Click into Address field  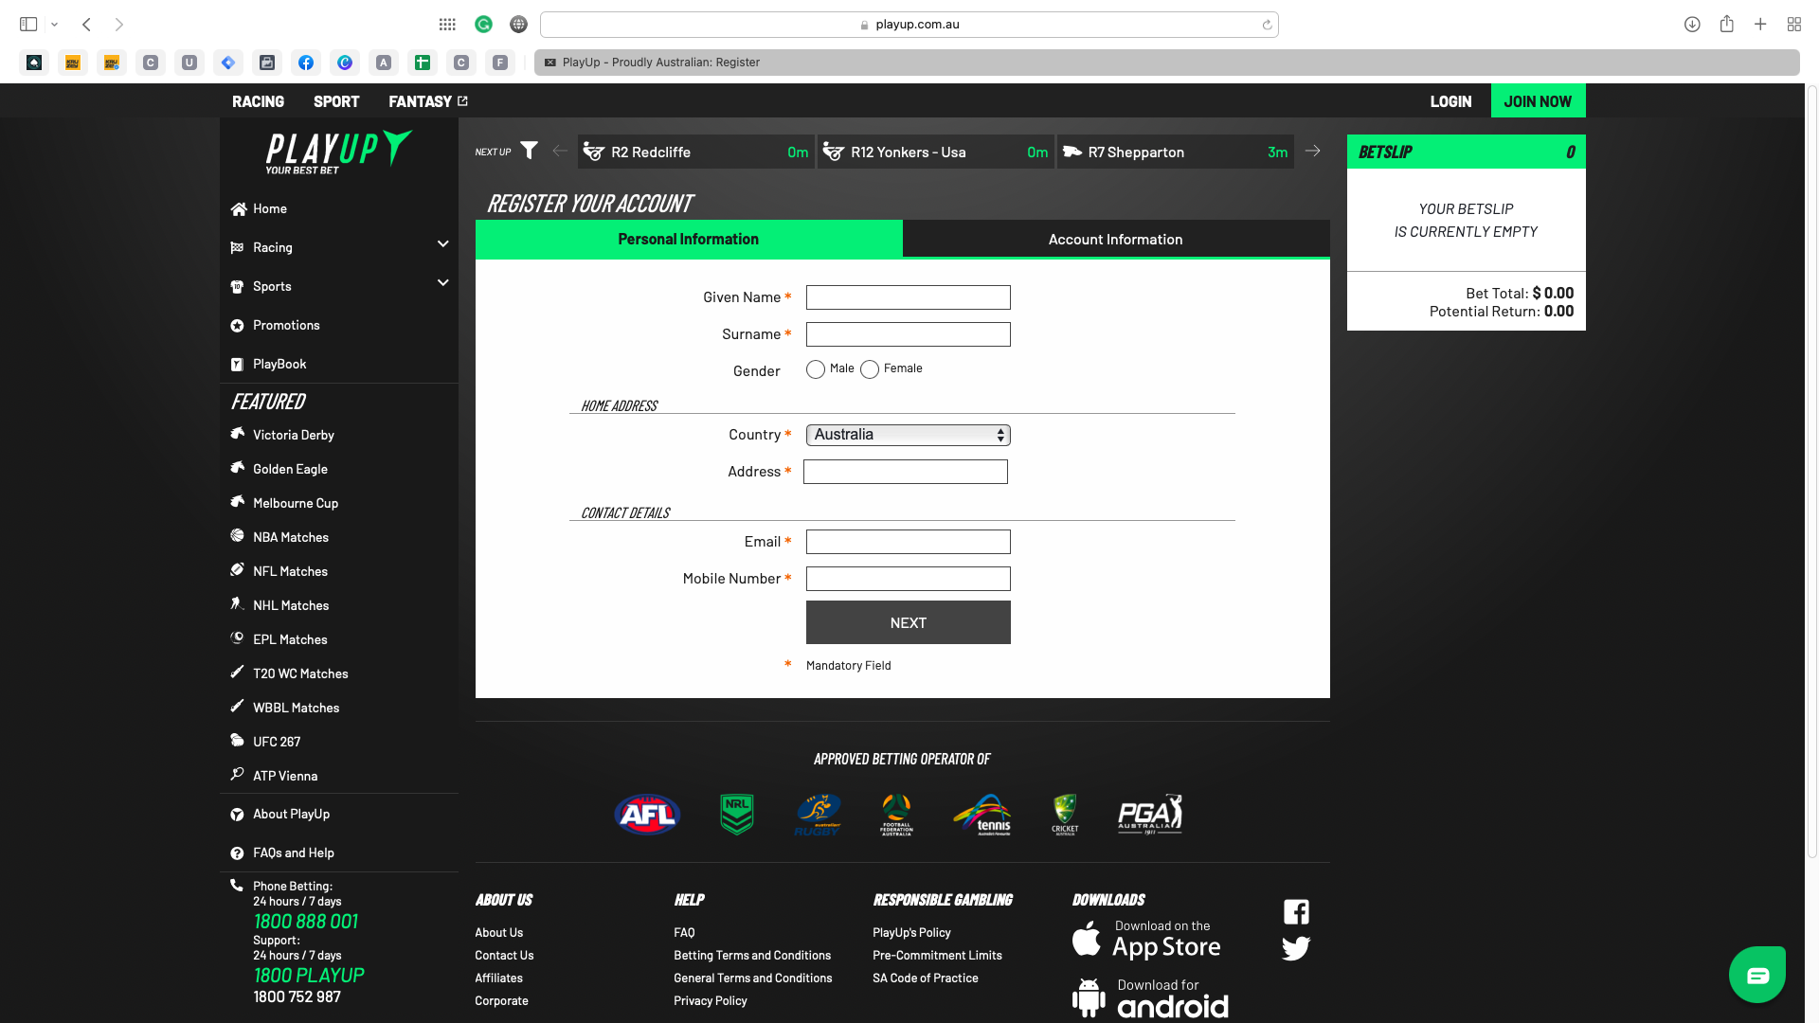pyautogui.click(x=905, y=472)
